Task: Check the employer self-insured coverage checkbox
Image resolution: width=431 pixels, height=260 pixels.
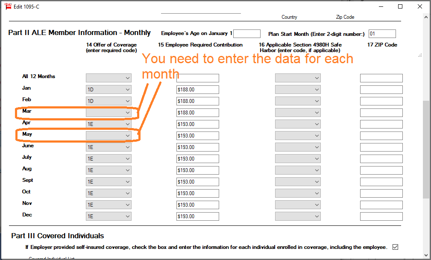Action: (395, 247)
